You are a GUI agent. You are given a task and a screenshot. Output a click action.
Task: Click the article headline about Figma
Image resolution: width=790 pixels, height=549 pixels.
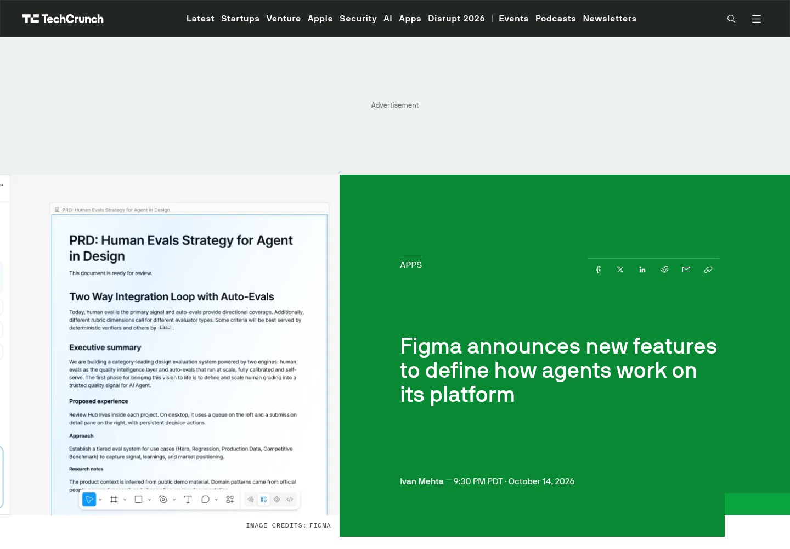[558, 371]
